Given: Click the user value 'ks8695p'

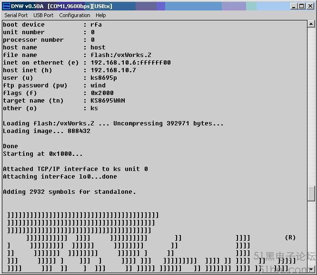Looking at the screenshot, I should (x=103, y=78).
